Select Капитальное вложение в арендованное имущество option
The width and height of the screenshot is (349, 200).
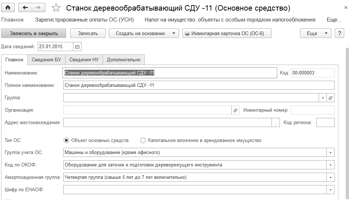point(143,140)
